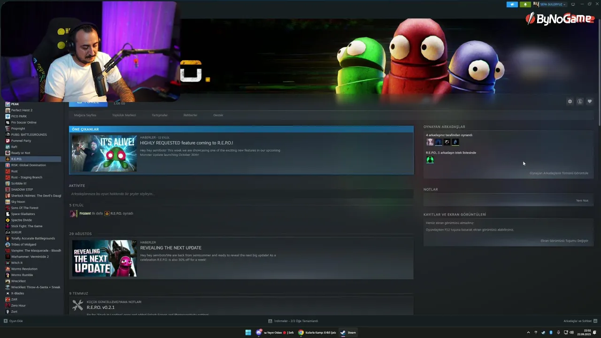This screenshot has width=601, height=338.
Task: Open the green notifications bell
Action: tap(525, 4)
